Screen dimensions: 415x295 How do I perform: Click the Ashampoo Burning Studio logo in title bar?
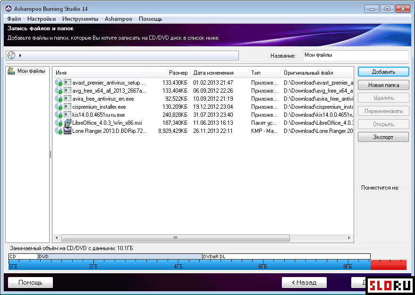[8, 9]
